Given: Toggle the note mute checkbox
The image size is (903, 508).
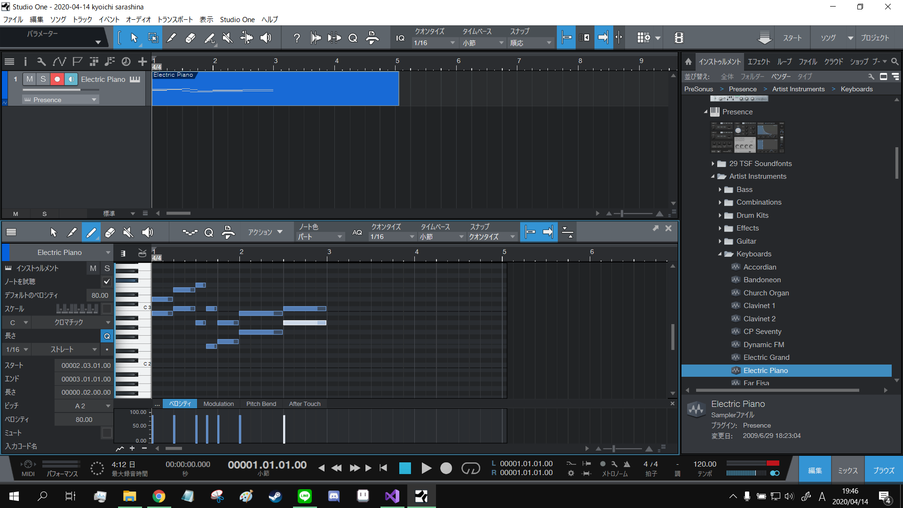Looking at the screenshot, I should click(107, 433).
